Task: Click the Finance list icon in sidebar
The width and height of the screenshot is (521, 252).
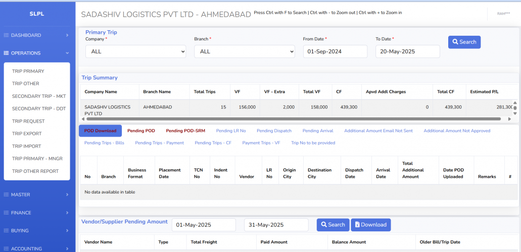Action: (x=6, y=213)
